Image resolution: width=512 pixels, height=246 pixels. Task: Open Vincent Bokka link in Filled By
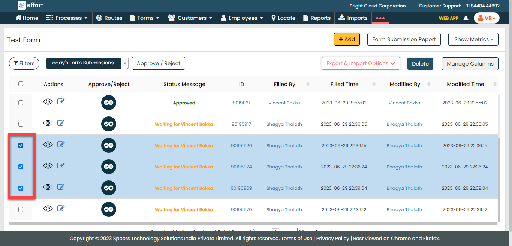284,103
